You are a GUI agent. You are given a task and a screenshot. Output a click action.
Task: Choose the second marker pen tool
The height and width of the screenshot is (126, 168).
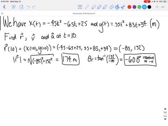[x=99, y=7]
